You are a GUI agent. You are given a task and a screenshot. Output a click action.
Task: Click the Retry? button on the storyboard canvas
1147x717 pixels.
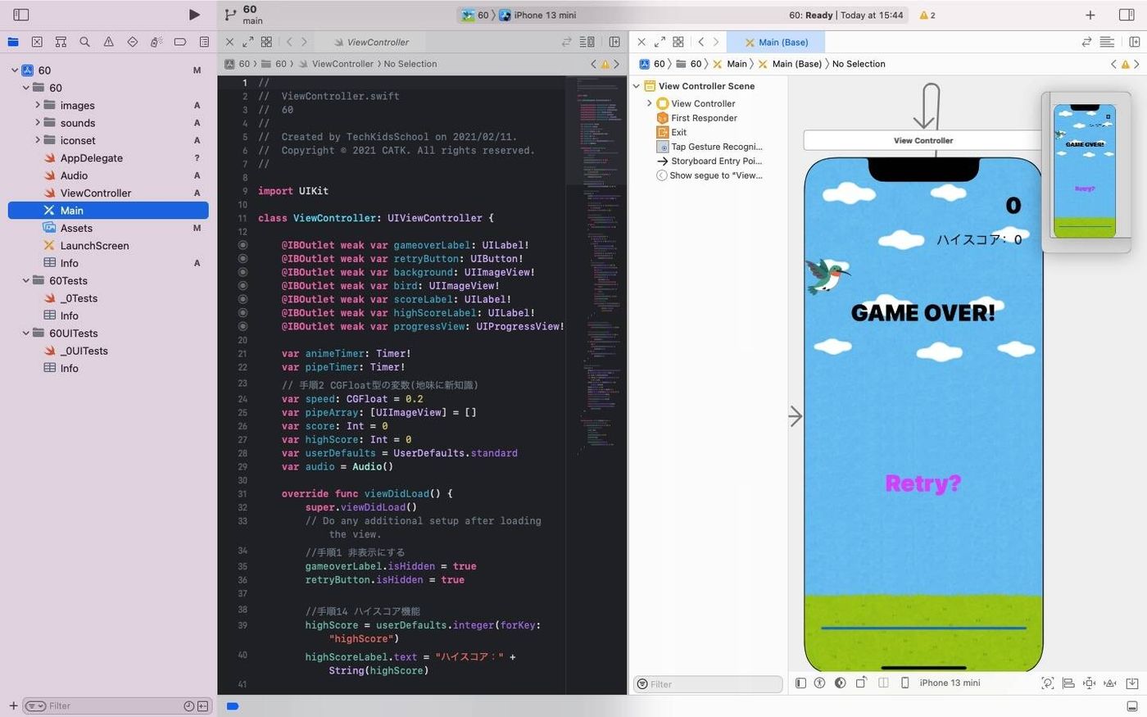(923, 483)
